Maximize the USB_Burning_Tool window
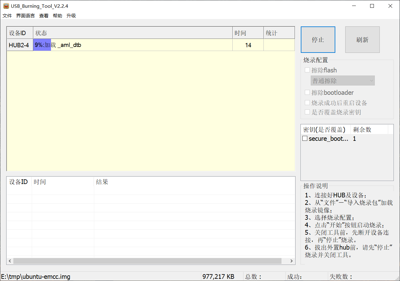The image size is (400, 281). pos(372,6)
